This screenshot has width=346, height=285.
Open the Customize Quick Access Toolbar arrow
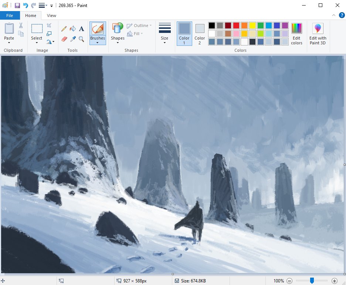coord(51,6)
